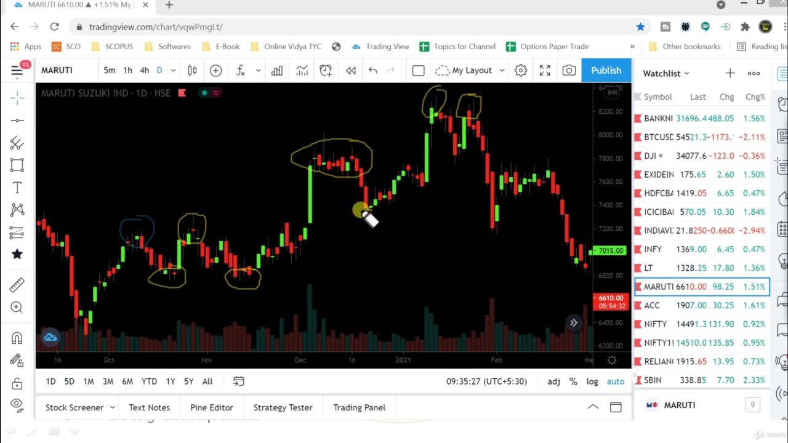Set the 1Y date range

pyautogui.click(x=171, y=381)
